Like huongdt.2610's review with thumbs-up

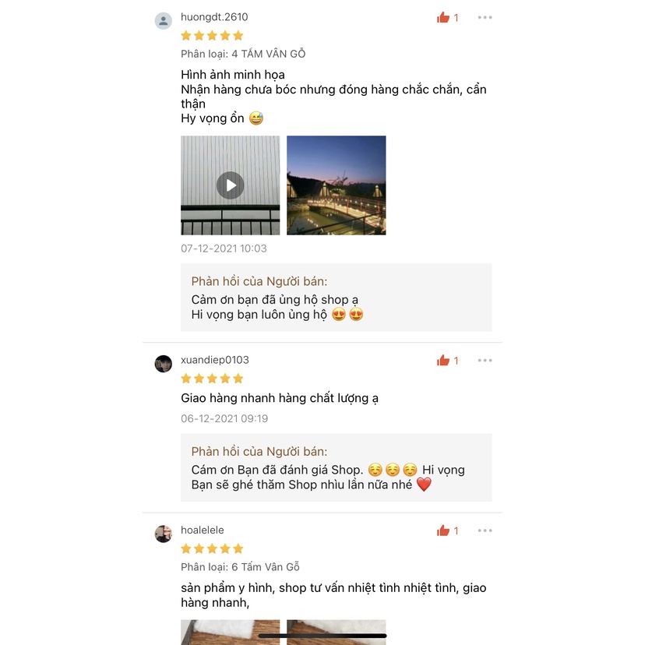pyautogui.click(x=444, y=17)
